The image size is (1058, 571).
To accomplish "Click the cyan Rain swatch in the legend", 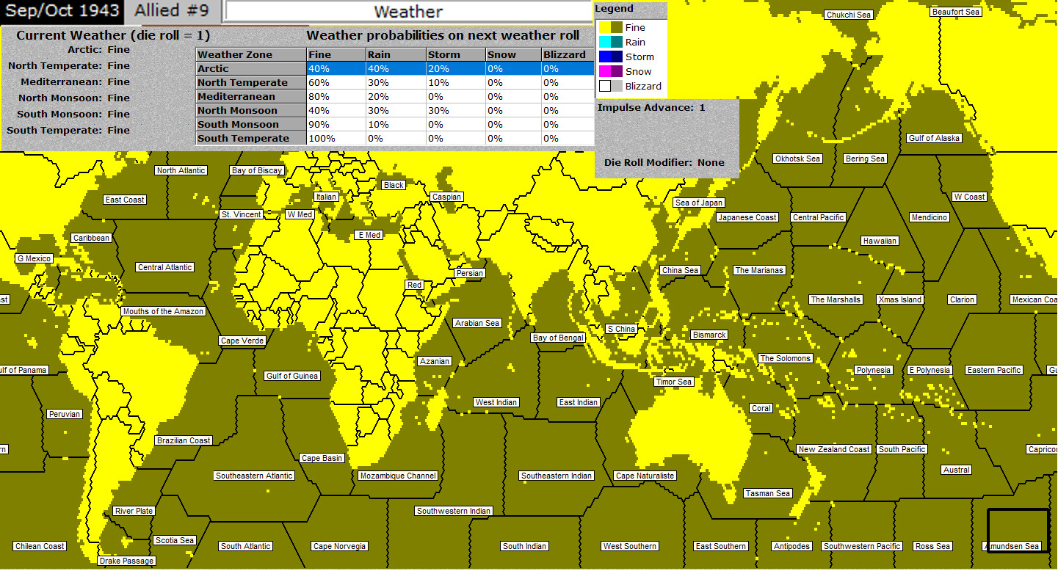I will (x=604, y=42).
